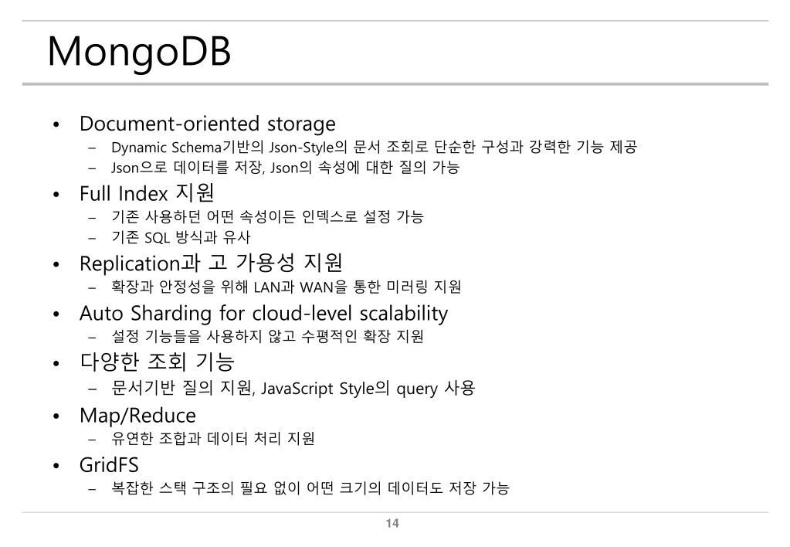Click the 복잡한 스택 구조의 필요 없이 line
Image resolution: width=790 pixels, height=547 pixels.
point(310,488)
